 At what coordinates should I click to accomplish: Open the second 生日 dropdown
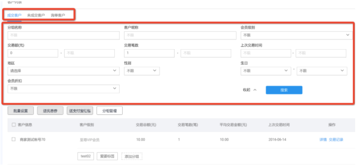pos(322,71)
